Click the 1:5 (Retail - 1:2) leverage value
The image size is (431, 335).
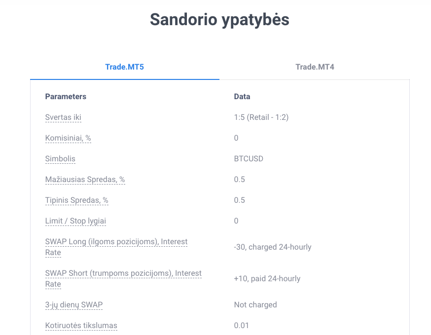tap(261, 117)
